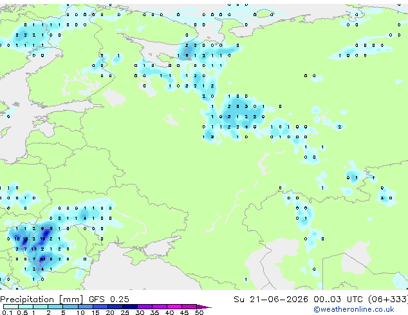The width and height of the screenshot is (408, 315).
Task: Click the '23' precipitation value on the map
Action: 42,259
